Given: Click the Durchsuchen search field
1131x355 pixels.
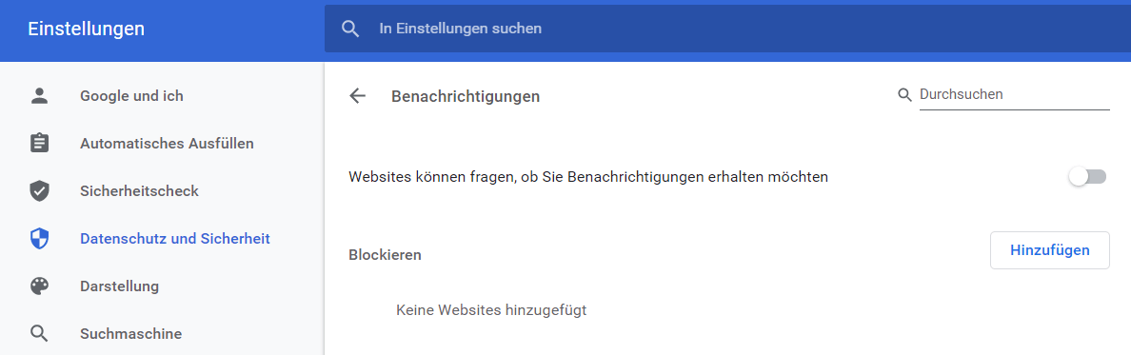Looking at the screenshot, I should point(1014,95).
